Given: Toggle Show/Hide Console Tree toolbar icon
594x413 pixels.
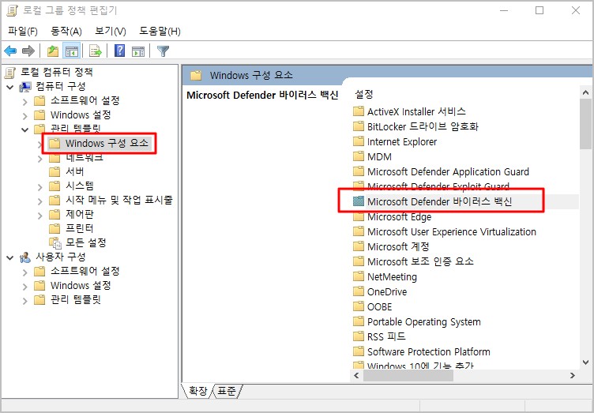Looking at the screenshot, I should (x=72, y=51).
